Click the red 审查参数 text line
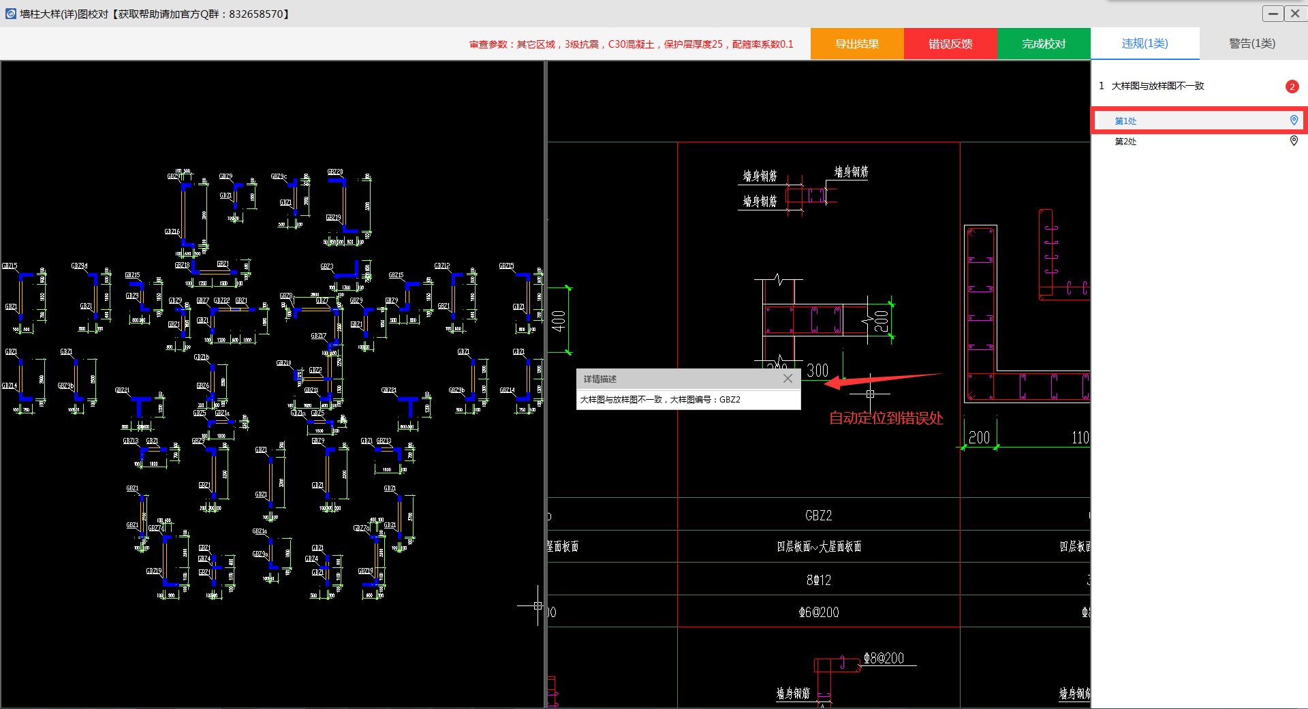1308x709 pixels. pyautogui.click(x=631, y=44)
